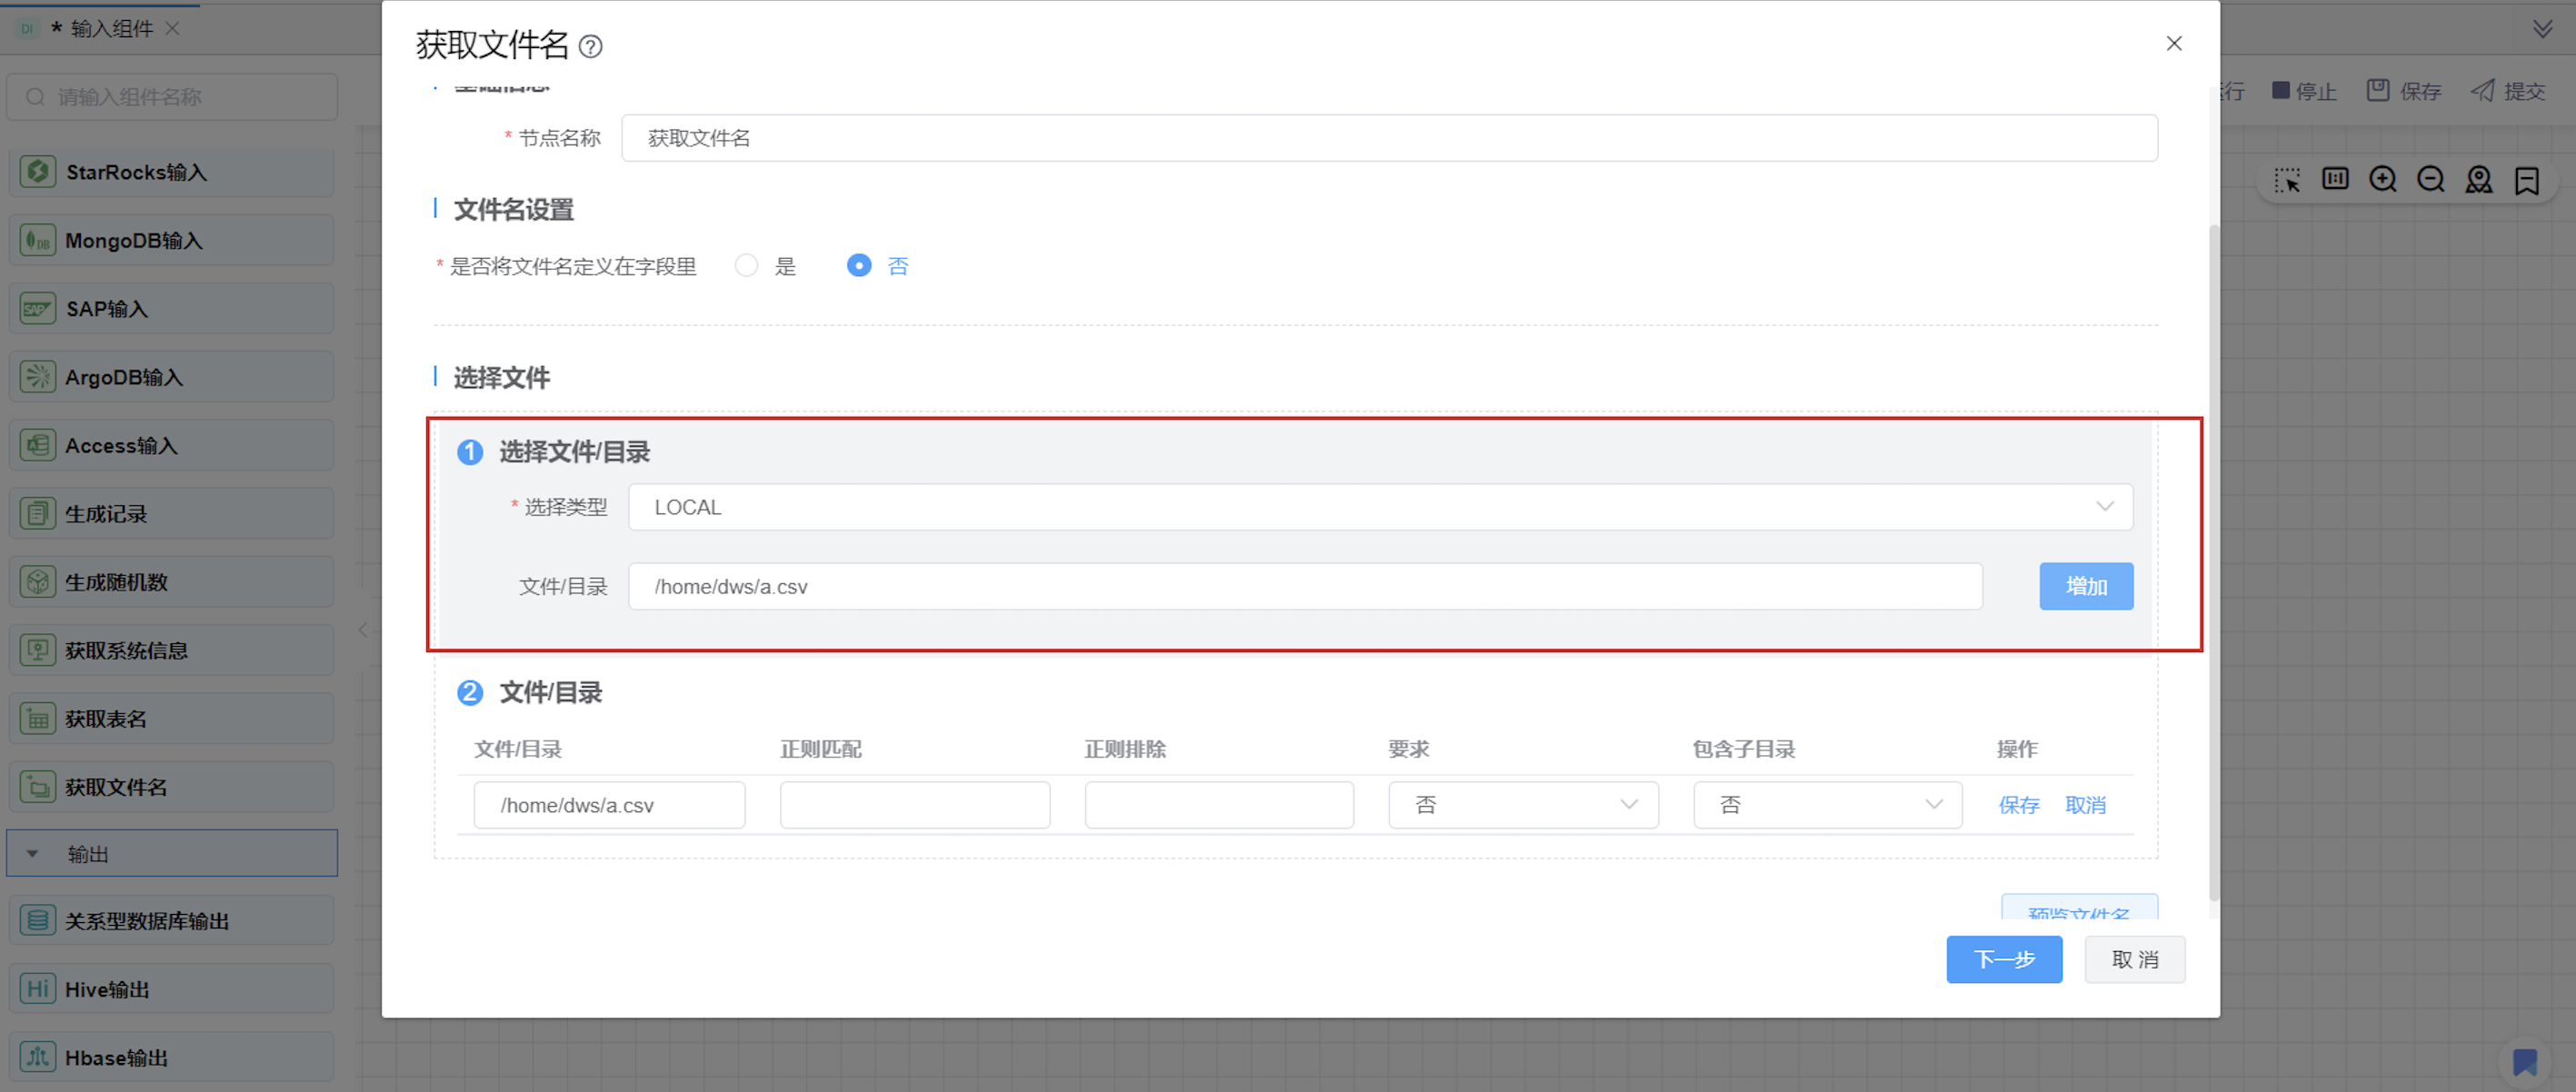Select the 否 radio option
The height and width of the screenshot is (1092, 2576).
coord(859,266)
